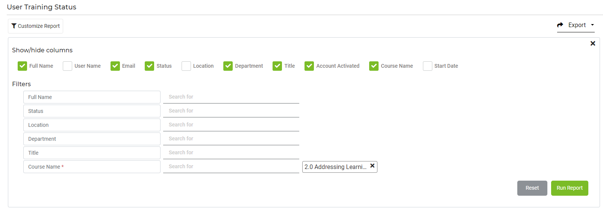Uncheck the Full Name column checkbox
Screen dimensions: 603x210
(23, 66)
